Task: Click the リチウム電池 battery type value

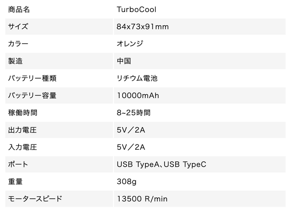Action: pos(137,78)
